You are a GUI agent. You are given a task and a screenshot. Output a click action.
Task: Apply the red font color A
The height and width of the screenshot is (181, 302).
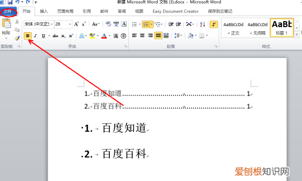point(104,36)
